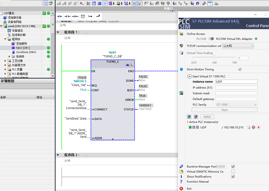Viewport: 269px width, 191px height.
Task: Remove the UDP instance with red X
Action: (x=259, y=127)
